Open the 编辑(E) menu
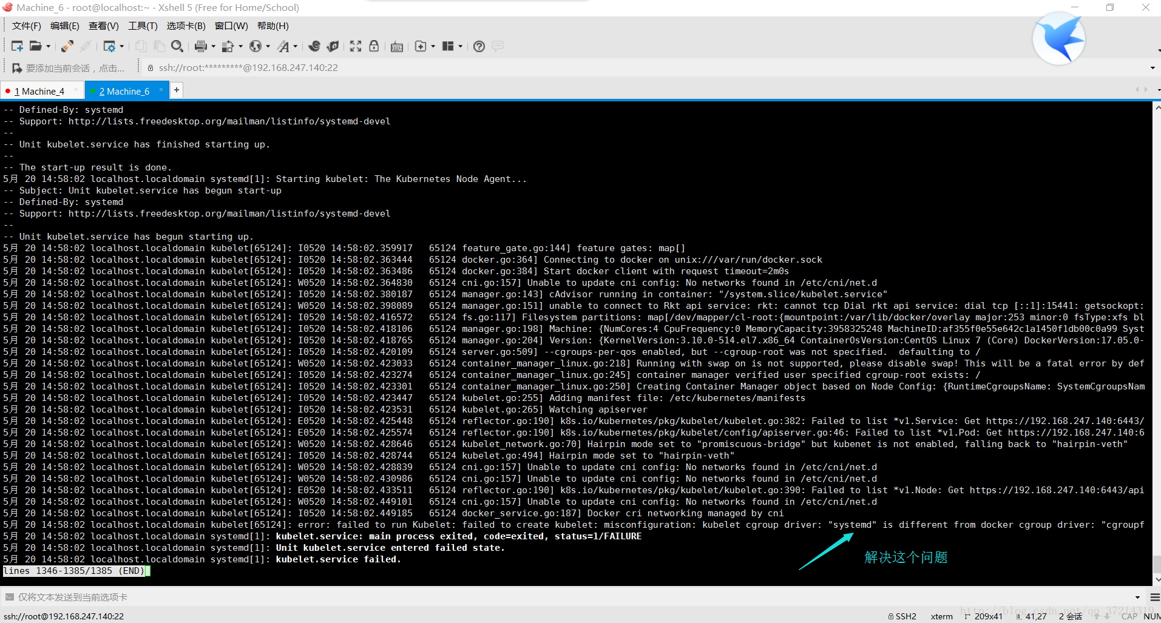The width and height of the screenshot is (1161, 623). (x=65, y=26)
